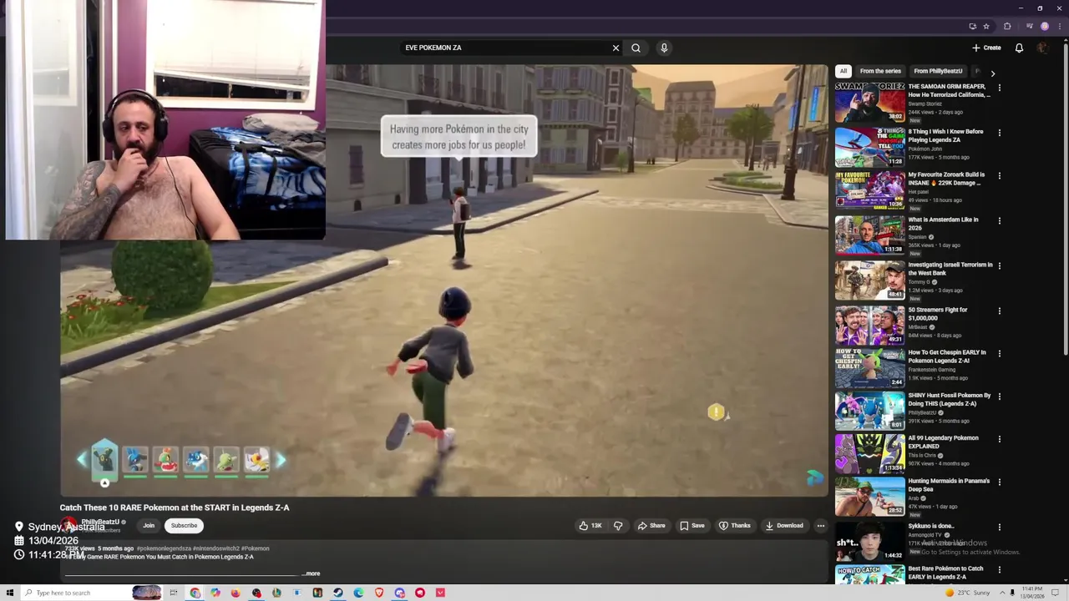Open the browser extensions puzzle icon
This screenshot has width=1069, height=601.
1007,26
